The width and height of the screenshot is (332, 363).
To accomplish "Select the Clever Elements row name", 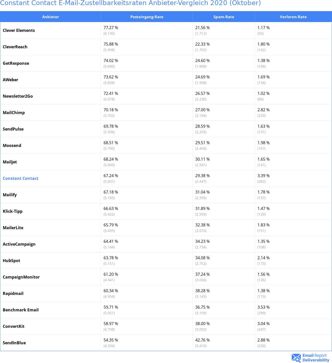I will 19,30.
